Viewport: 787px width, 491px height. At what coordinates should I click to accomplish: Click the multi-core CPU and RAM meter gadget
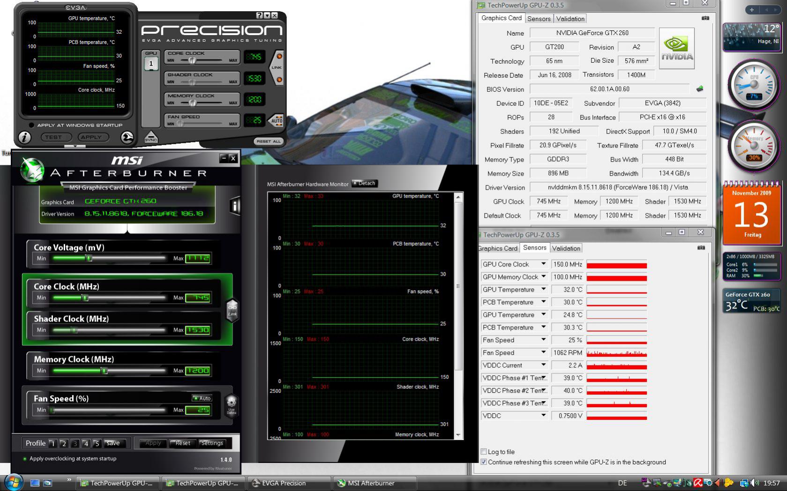click(751, 266)
